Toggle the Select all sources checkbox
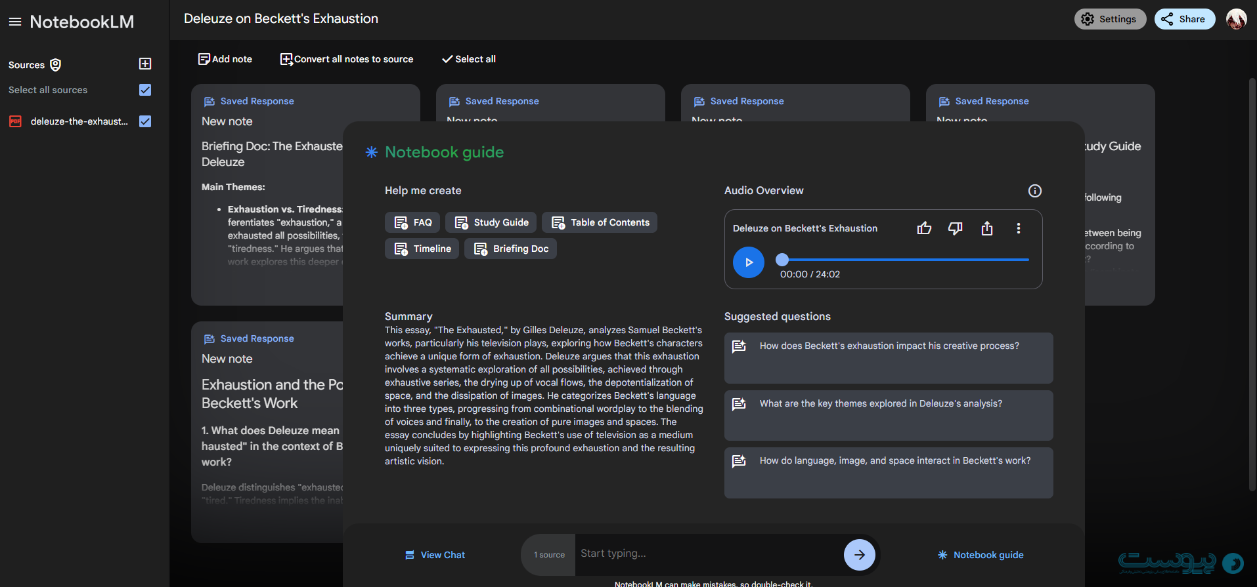This screenshot has height=587, width=1257. tap(145, 90)
